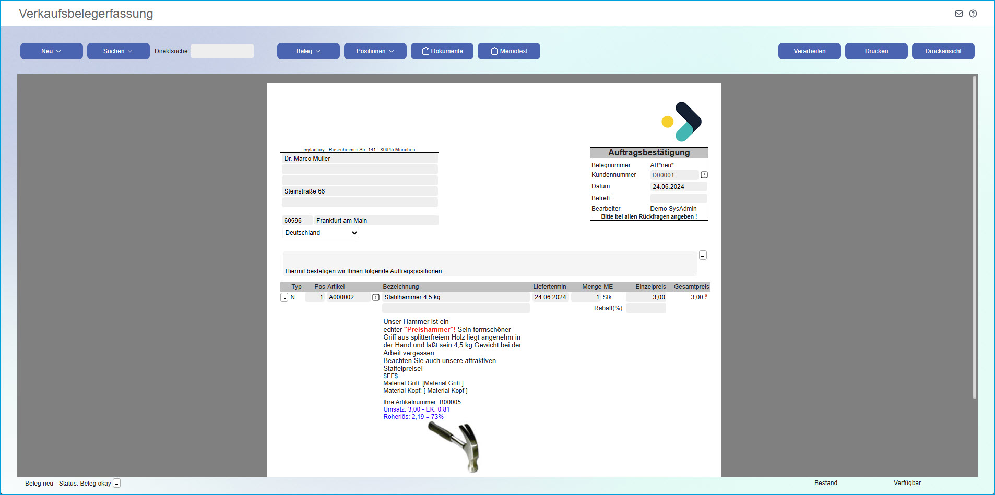995x495 pixels.
Task: Click the position type N
Action: coord(293,297)
